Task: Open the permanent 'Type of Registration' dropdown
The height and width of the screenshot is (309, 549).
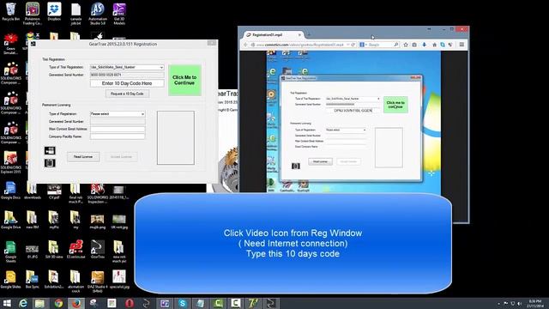Action: [118, 114]
